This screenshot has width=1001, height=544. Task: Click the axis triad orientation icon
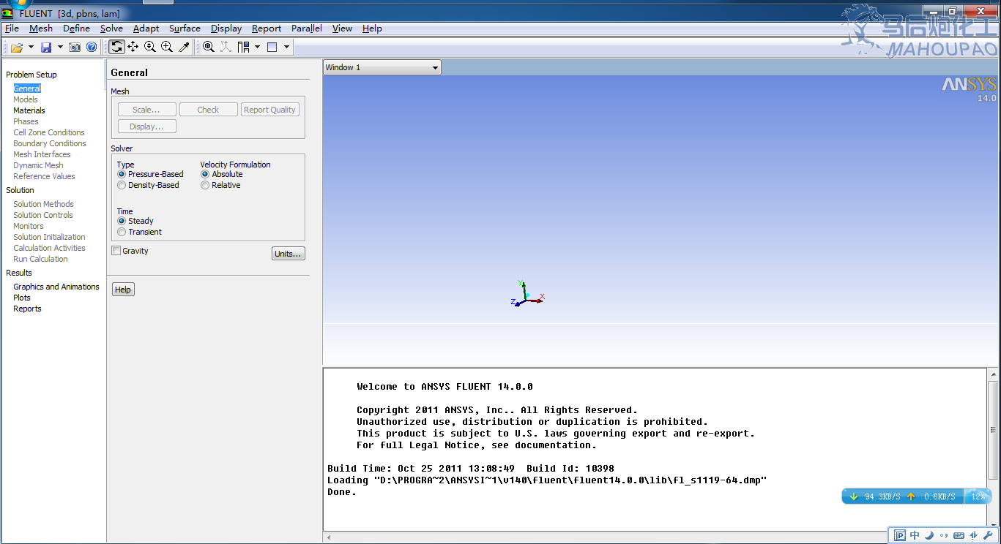coord(226,47)
